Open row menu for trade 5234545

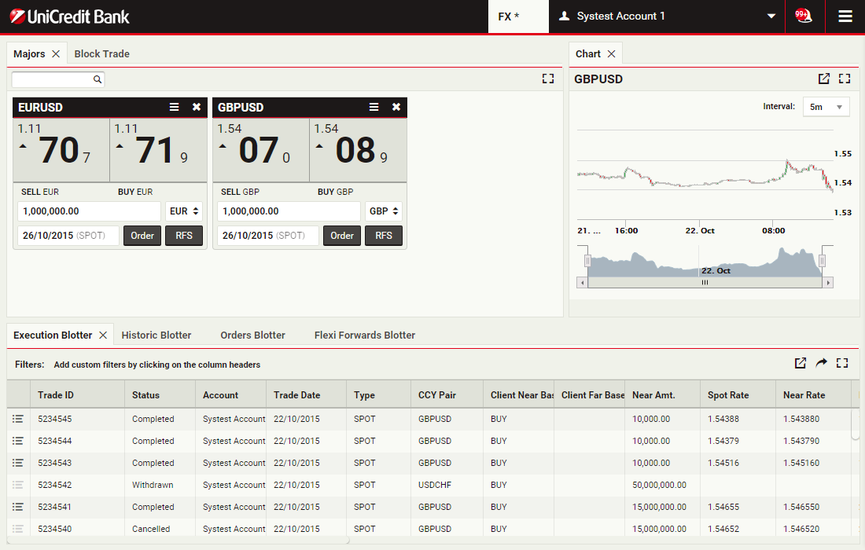[18, 419]
